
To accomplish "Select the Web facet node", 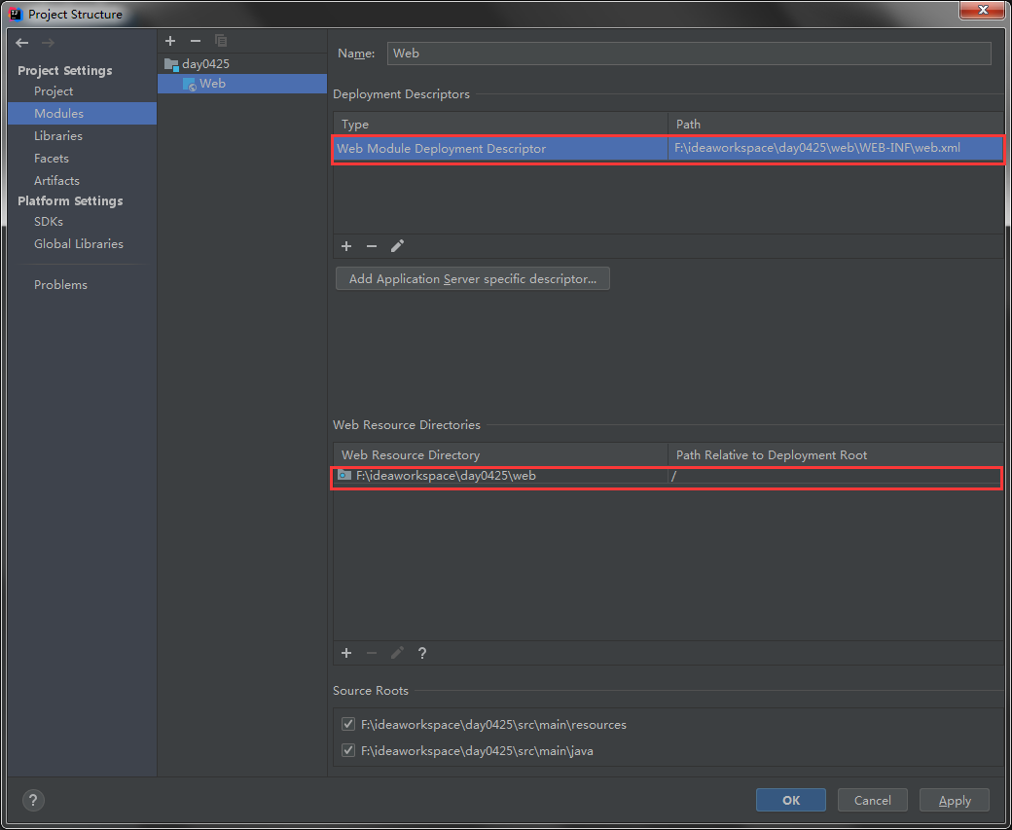I will (x=242, y=84).
